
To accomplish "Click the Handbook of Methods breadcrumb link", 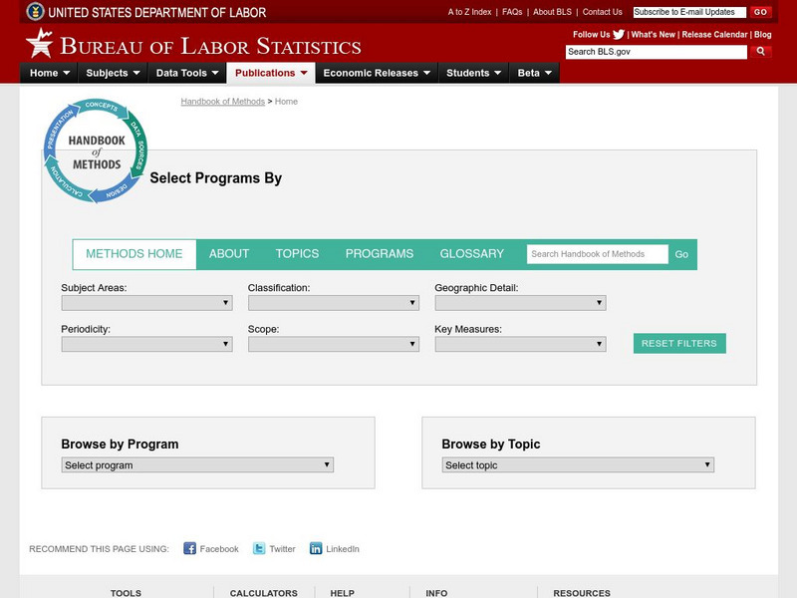I will [x=222, y=102].
